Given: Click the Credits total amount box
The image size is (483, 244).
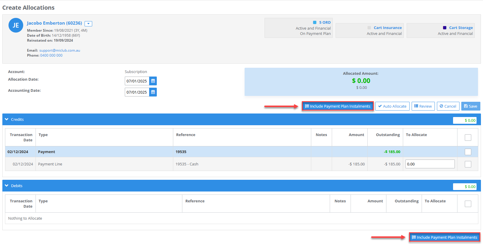Looking at the screenshot, I should coord(465,120).
